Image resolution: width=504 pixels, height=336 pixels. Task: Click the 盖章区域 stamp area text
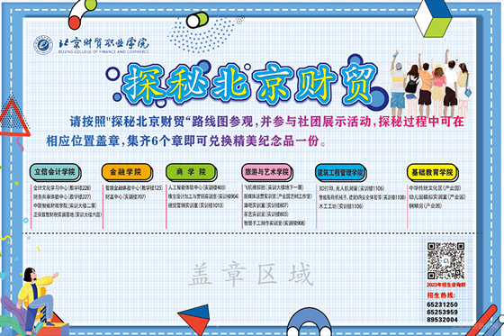tap(251, 275)
